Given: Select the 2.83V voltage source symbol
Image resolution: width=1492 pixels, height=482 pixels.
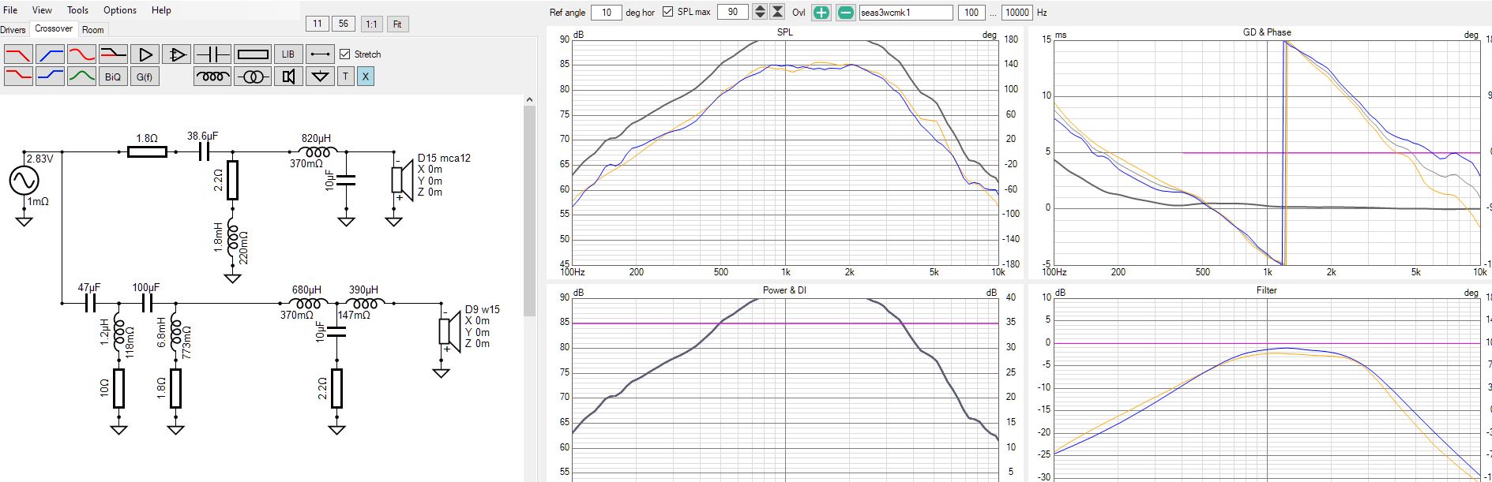Looking at the screenshot, I should coord(24,181).
